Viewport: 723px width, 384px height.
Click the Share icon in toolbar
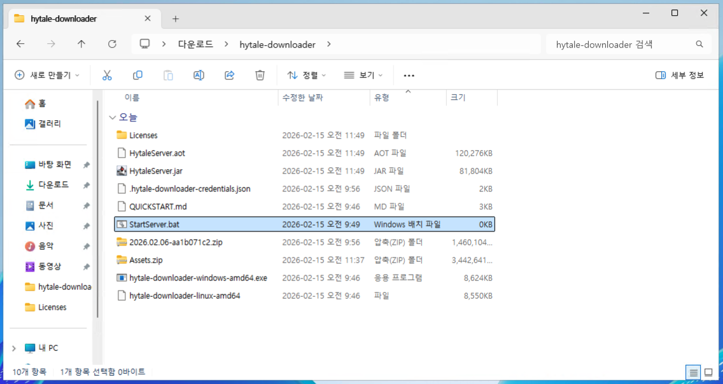(230, 75)
